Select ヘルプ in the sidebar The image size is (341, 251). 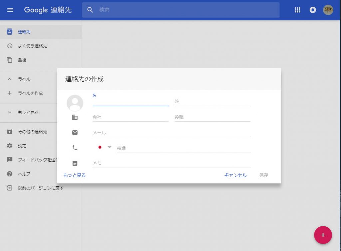pos(24,174)
